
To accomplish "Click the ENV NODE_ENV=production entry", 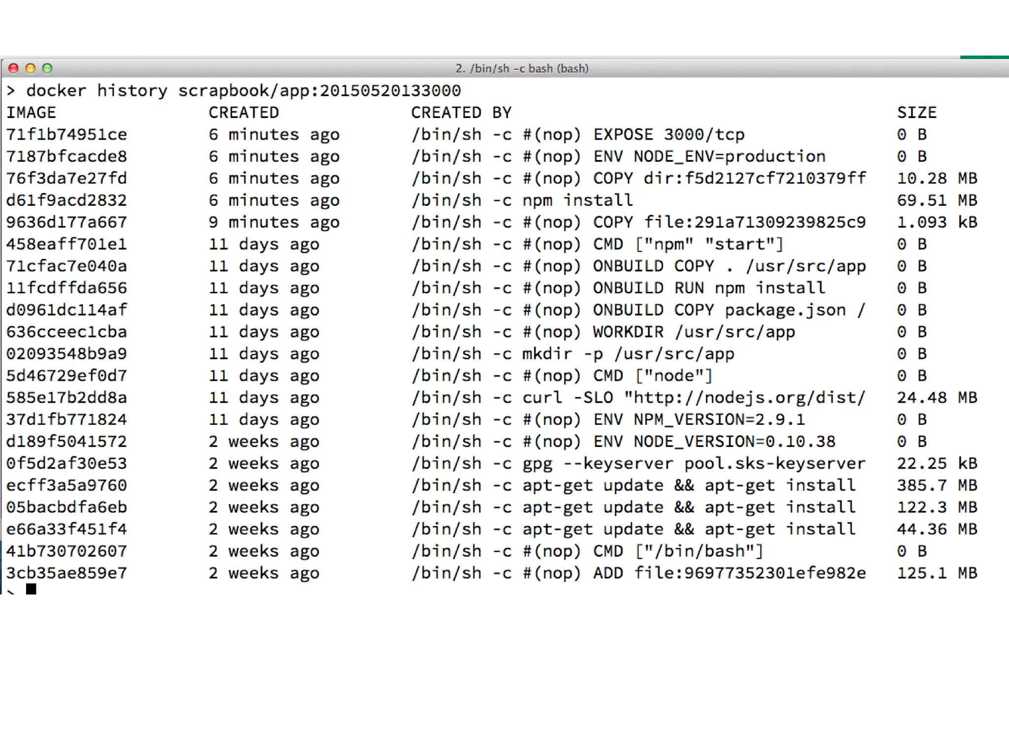I will point(709,157).
